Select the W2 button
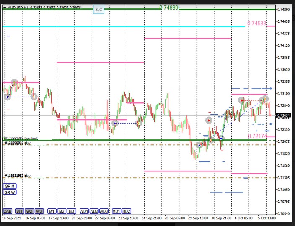Image resolution: width=295 pixels, height=226 pixels. pyautogui.click(x=29, y=211)
